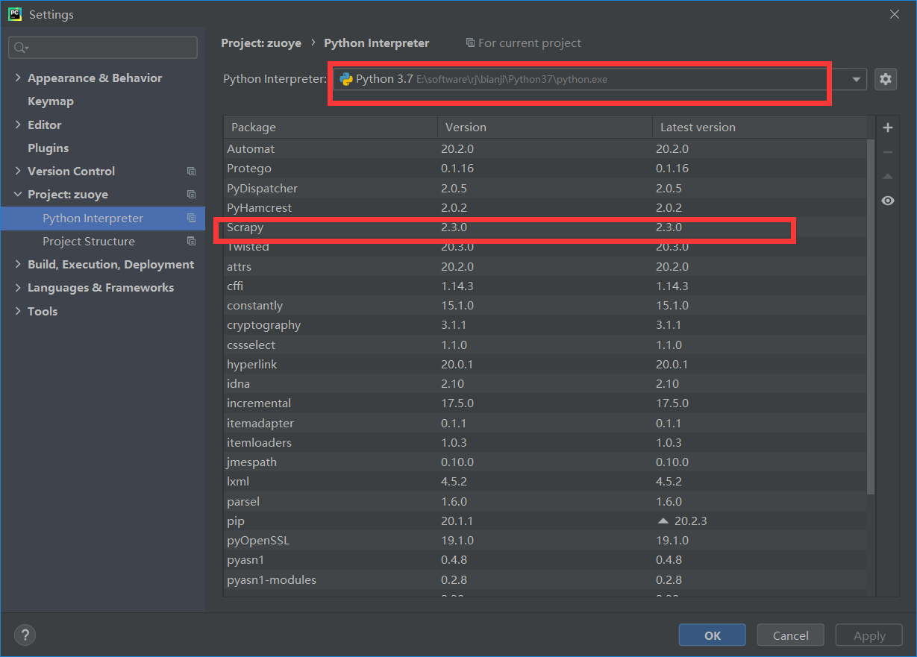Click the pip upgrade available arrow indicator
Screen dimensions: 917x657
[663, 521]
